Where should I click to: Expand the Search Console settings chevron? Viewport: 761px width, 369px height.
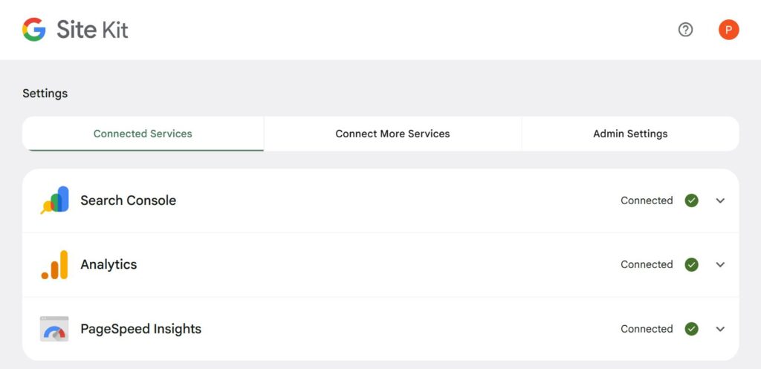click(x=720, y=200)
